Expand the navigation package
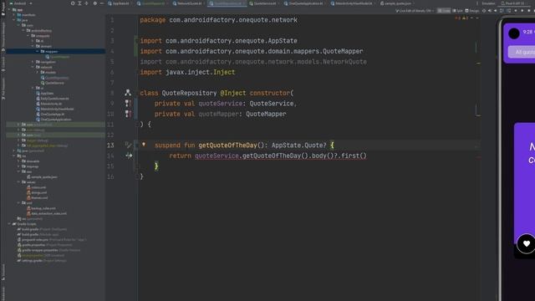The height and width of the screenshot is (301, 535). pyautogui.click(x=33, y=62)
